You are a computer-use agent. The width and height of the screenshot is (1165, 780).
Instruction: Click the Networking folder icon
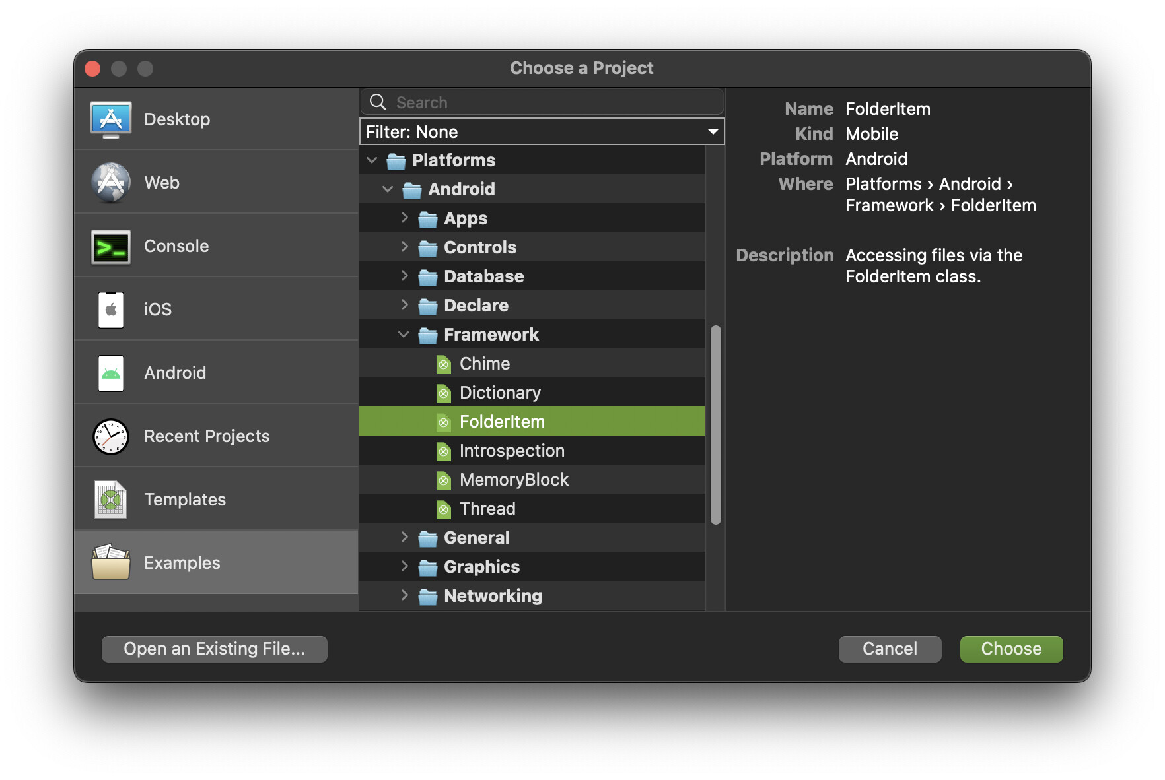point(428,597)
